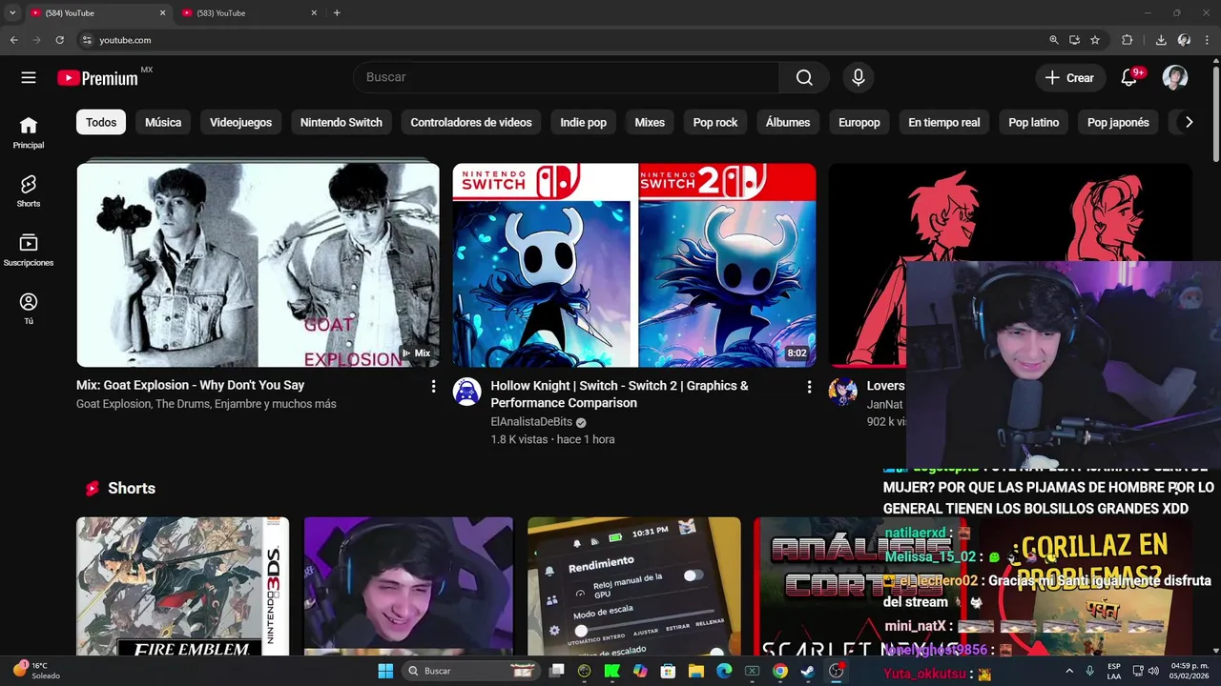Screen dimensions: 1221x686
Task: Open a new browser tab
Action: (337, 13)
